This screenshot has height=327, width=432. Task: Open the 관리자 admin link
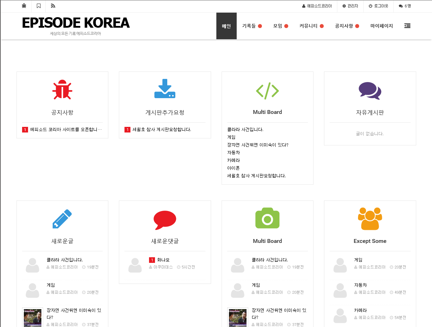(350, 6)
